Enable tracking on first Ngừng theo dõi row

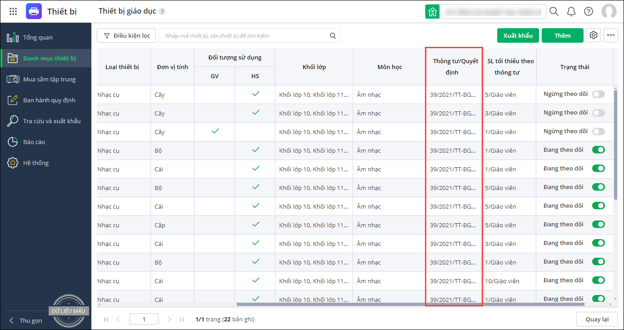pos(599,94)
